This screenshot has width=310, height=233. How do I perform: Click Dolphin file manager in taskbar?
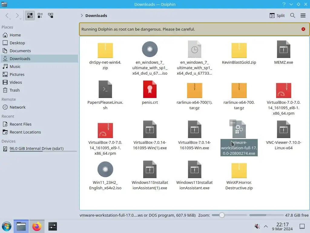(x=21, y=226)
